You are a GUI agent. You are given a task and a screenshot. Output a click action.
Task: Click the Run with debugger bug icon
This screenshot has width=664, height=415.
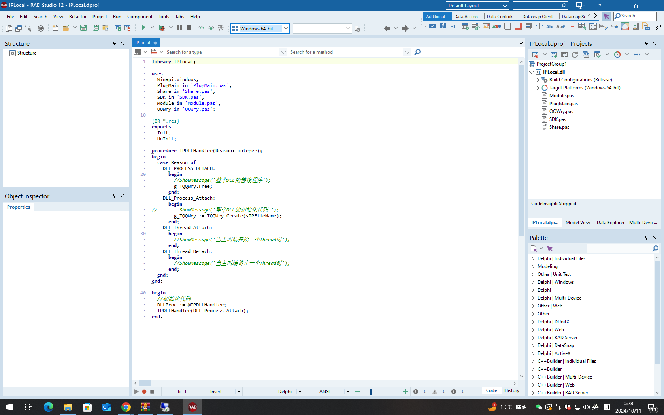pos(162,28)
